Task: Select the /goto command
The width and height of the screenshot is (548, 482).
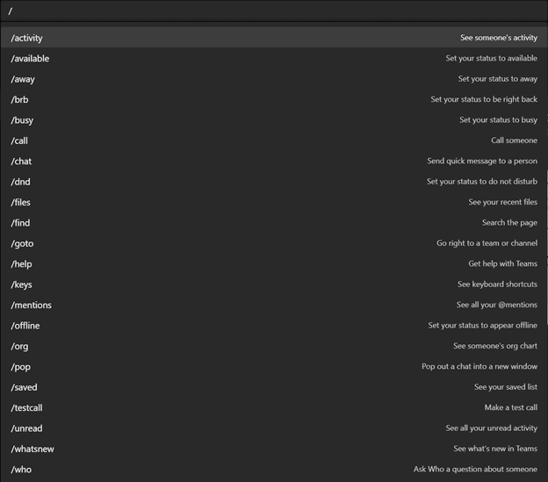Action: (x=274, y=243)
